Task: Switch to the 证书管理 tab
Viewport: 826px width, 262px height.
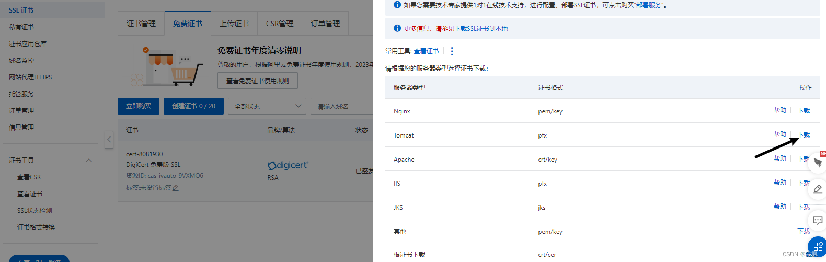Action: coord(141,24)
